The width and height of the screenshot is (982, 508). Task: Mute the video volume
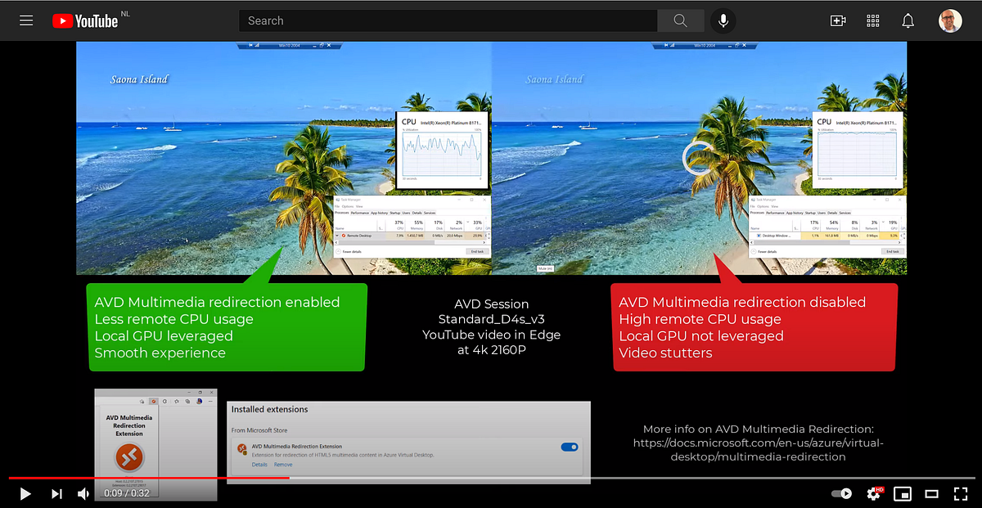[84, 493]
